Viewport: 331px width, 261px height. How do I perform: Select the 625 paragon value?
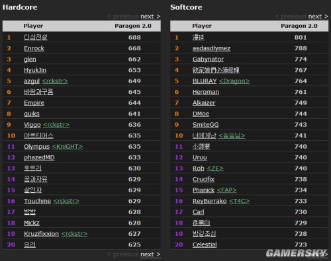pyautogui.click(x=134, y=244)
